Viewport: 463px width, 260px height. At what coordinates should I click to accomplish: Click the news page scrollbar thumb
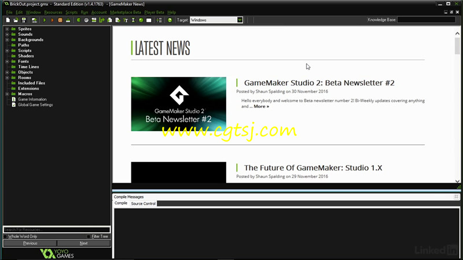(x=457, y=46)
